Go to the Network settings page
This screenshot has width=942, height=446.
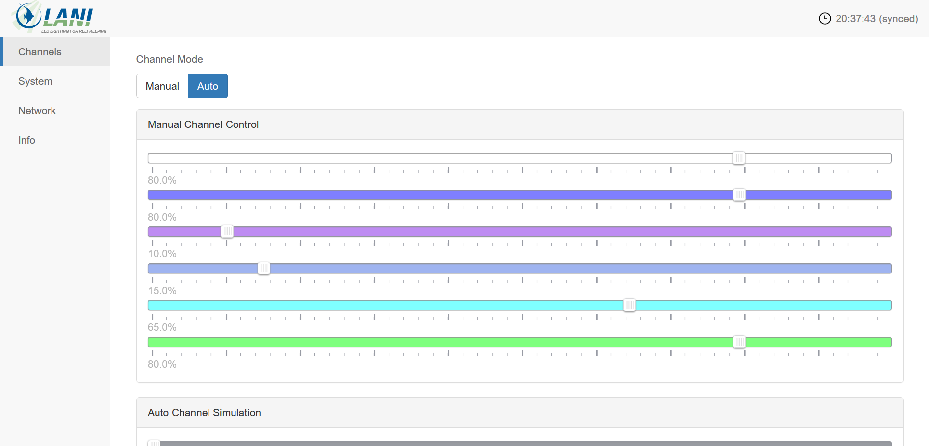(37, 111)
